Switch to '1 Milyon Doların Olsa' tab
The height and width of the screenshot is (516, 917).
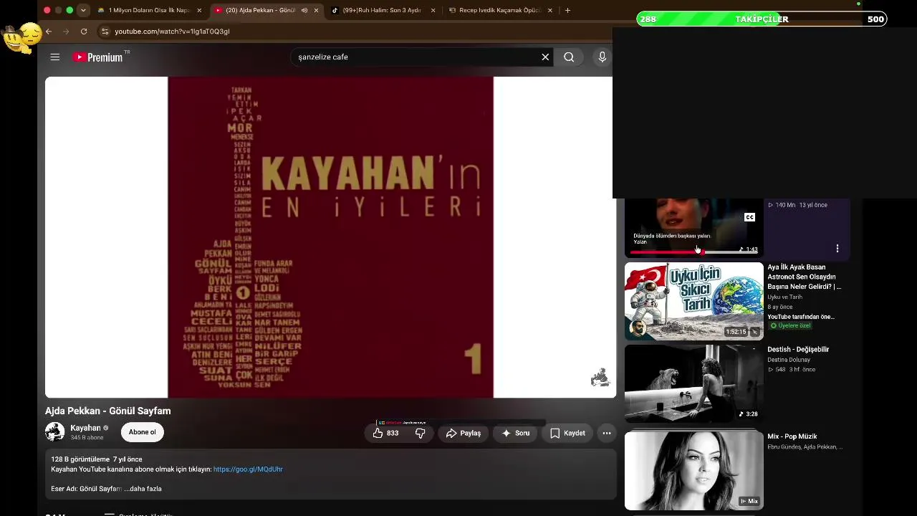[x=148, y=10]
